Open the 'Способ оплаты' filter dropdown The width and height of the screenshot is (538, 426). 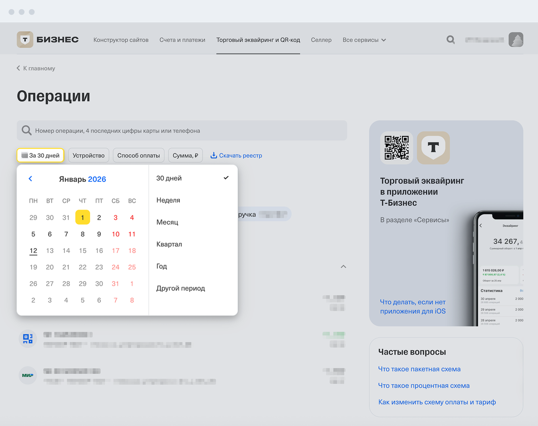point(138,155)
